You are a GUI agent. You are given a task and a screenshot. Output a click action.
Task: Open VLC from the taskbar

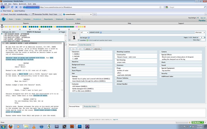(x=33, y=126)
